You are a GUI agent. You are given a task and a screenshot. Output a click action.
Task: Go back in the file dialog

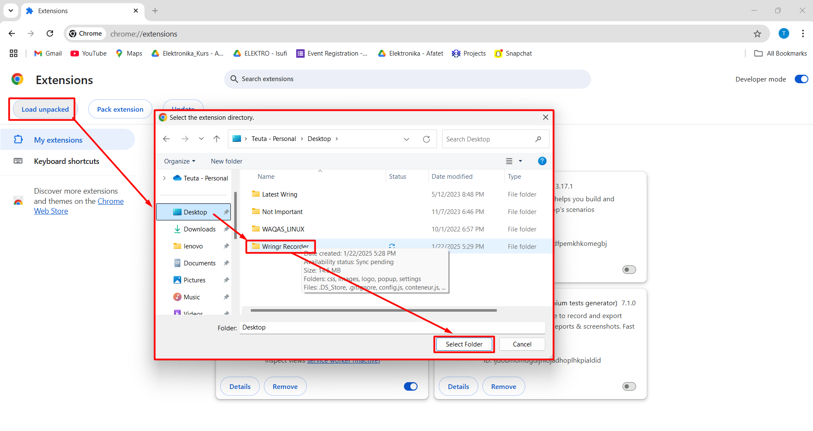pyautogui.click(x=166, y=139)
